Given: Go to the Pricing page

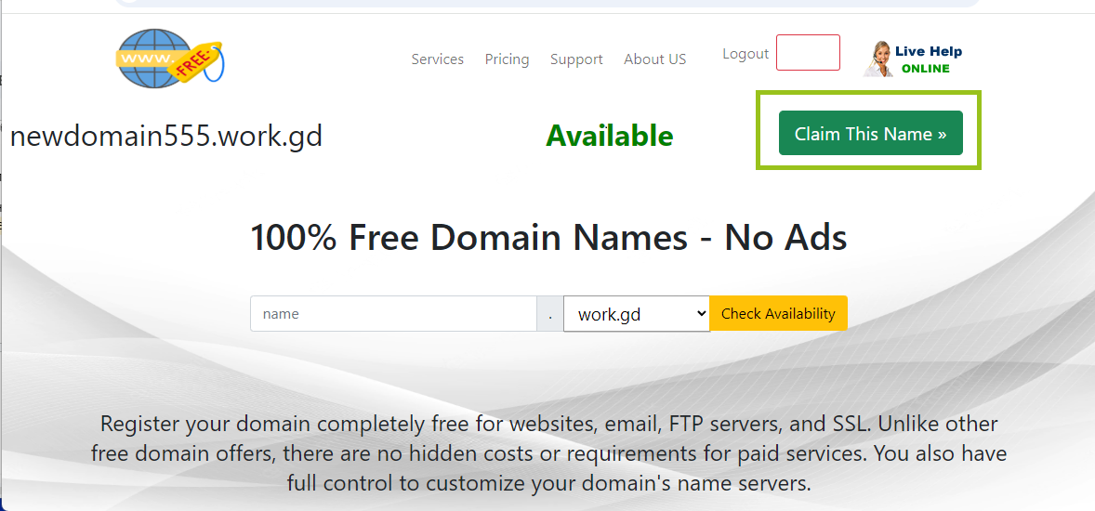Looking at the screenshot, I should pyautogui.click(x=507, y=59).
